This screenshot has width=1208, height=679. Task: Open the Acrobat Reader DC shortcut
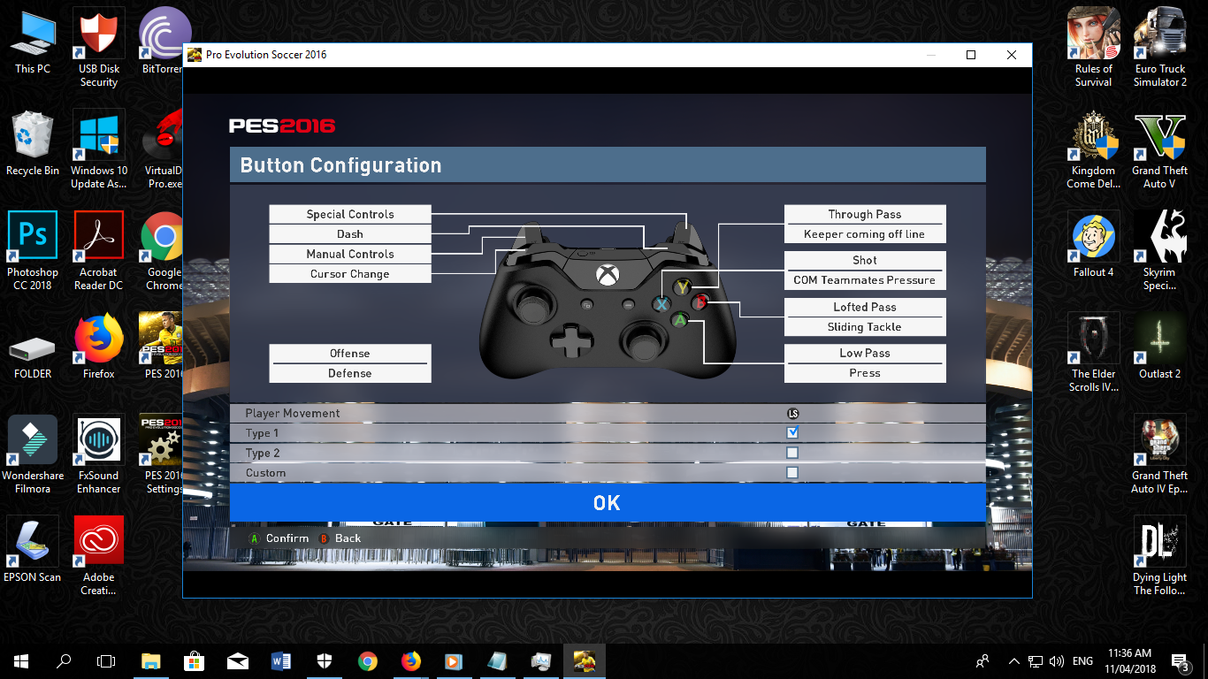[99, 251]
